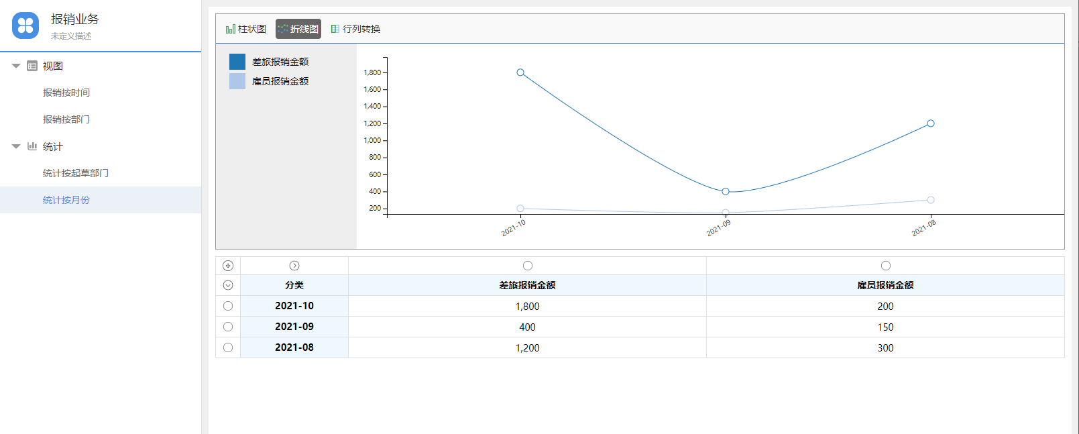Click the 差旅报销金额 dark blue legend swatch
The height and width of the screenshot is (434, 1079).
pyautogui.click(x=237, y=62)
